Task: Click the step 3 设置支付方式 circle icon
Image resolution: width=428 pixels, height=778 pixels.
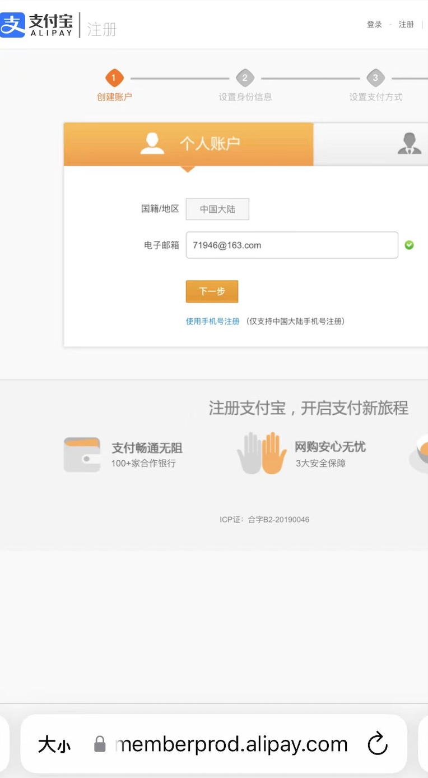Action: (x=375, y=78)
